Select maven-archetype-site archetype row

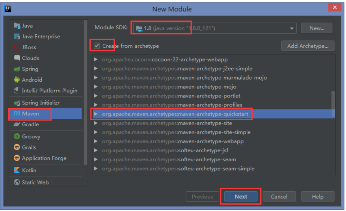pos(214,123)
